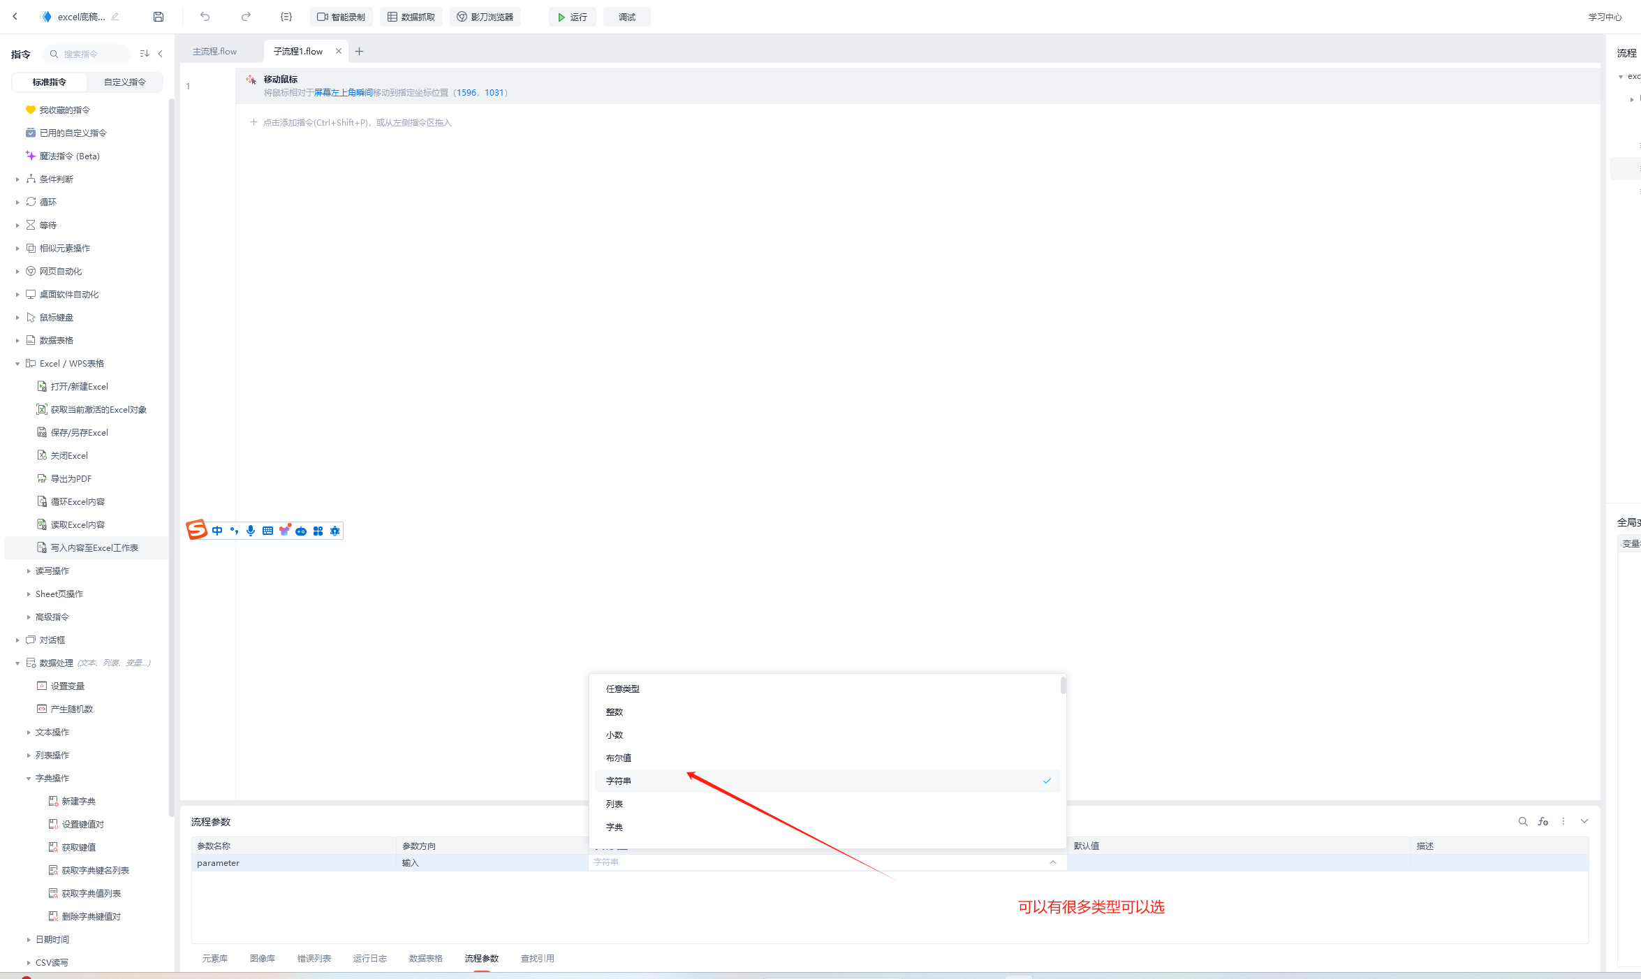Click the microphone icon on Sogou toolbar
This screenshot has width=1641, height=979.
(x=251, y=531)
